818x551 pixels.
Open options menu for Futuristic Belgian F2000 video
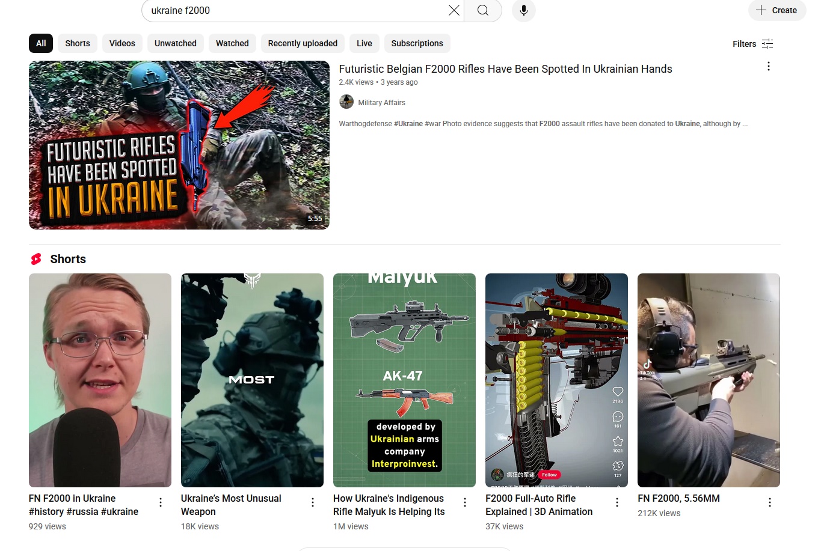(x=769, y=67)
